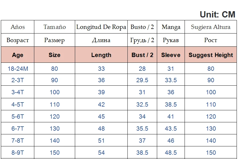The image size is (238, 159).
Task: Click the Spanish 'Años' header cell
Action: coord(18,27)
